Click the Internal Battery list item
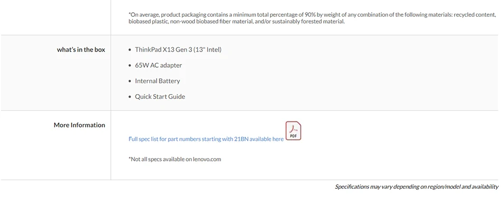Screen dimensions: 501x214 [x=157, y=81]
